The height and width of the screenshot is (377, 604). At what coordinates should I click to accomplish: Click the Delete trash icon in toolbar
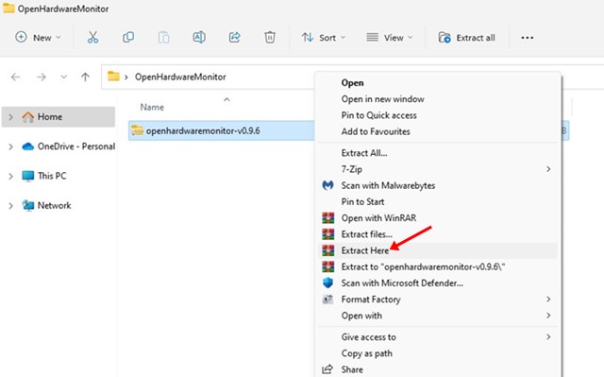(270, 38)
